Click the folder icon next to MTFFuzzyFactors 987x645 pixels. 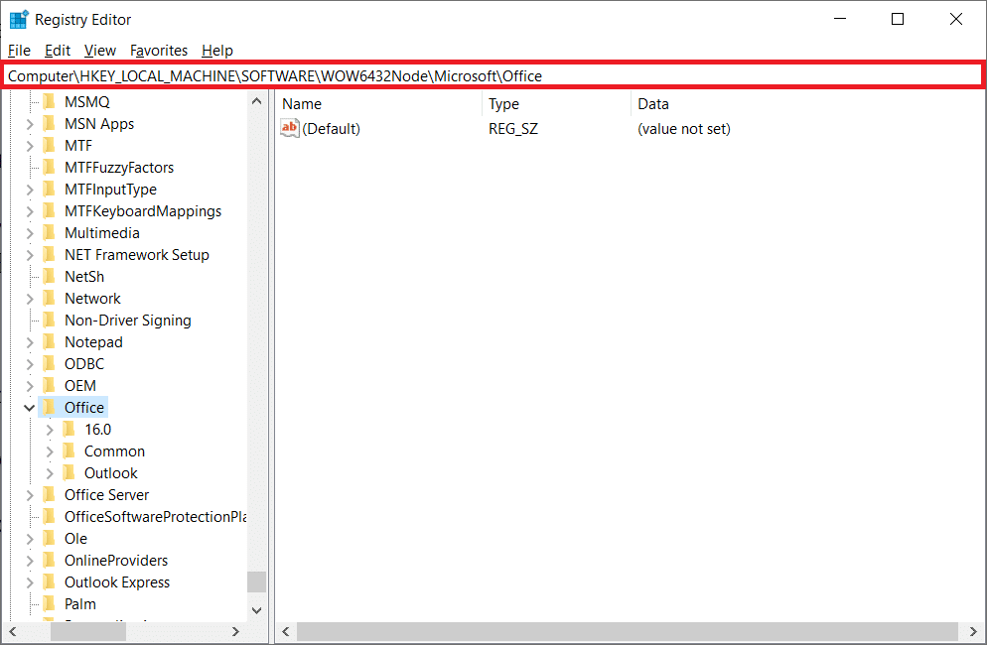(49, 168)
